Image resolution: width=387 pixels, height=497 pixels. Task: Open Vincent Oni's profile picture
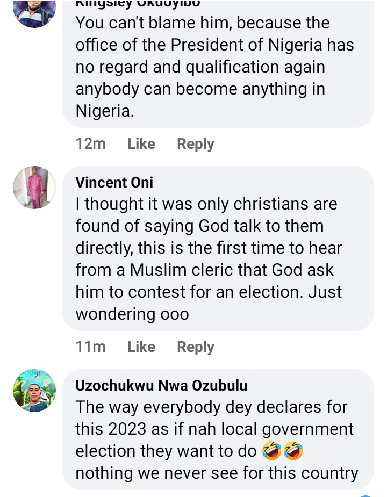tap(34, 188)
